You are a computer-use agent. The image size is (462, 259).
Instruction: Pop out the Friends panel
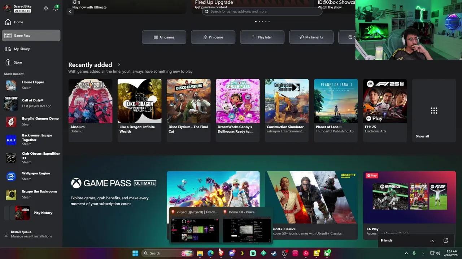(x=446, y=241)
